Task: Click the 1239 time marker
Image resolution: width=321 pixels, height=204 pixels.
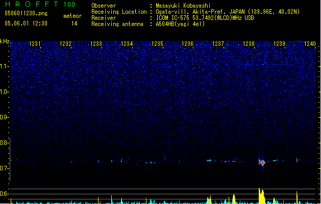Action: coord(280,44)
